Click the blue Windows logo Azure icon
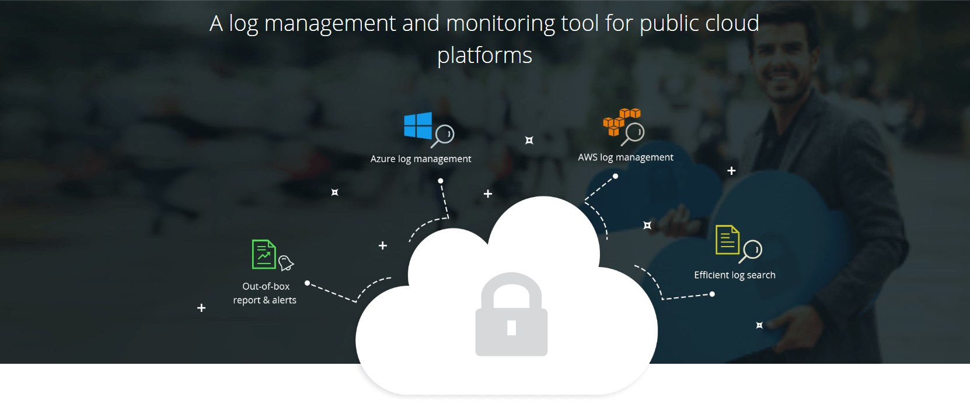 [x=418, y=126]
